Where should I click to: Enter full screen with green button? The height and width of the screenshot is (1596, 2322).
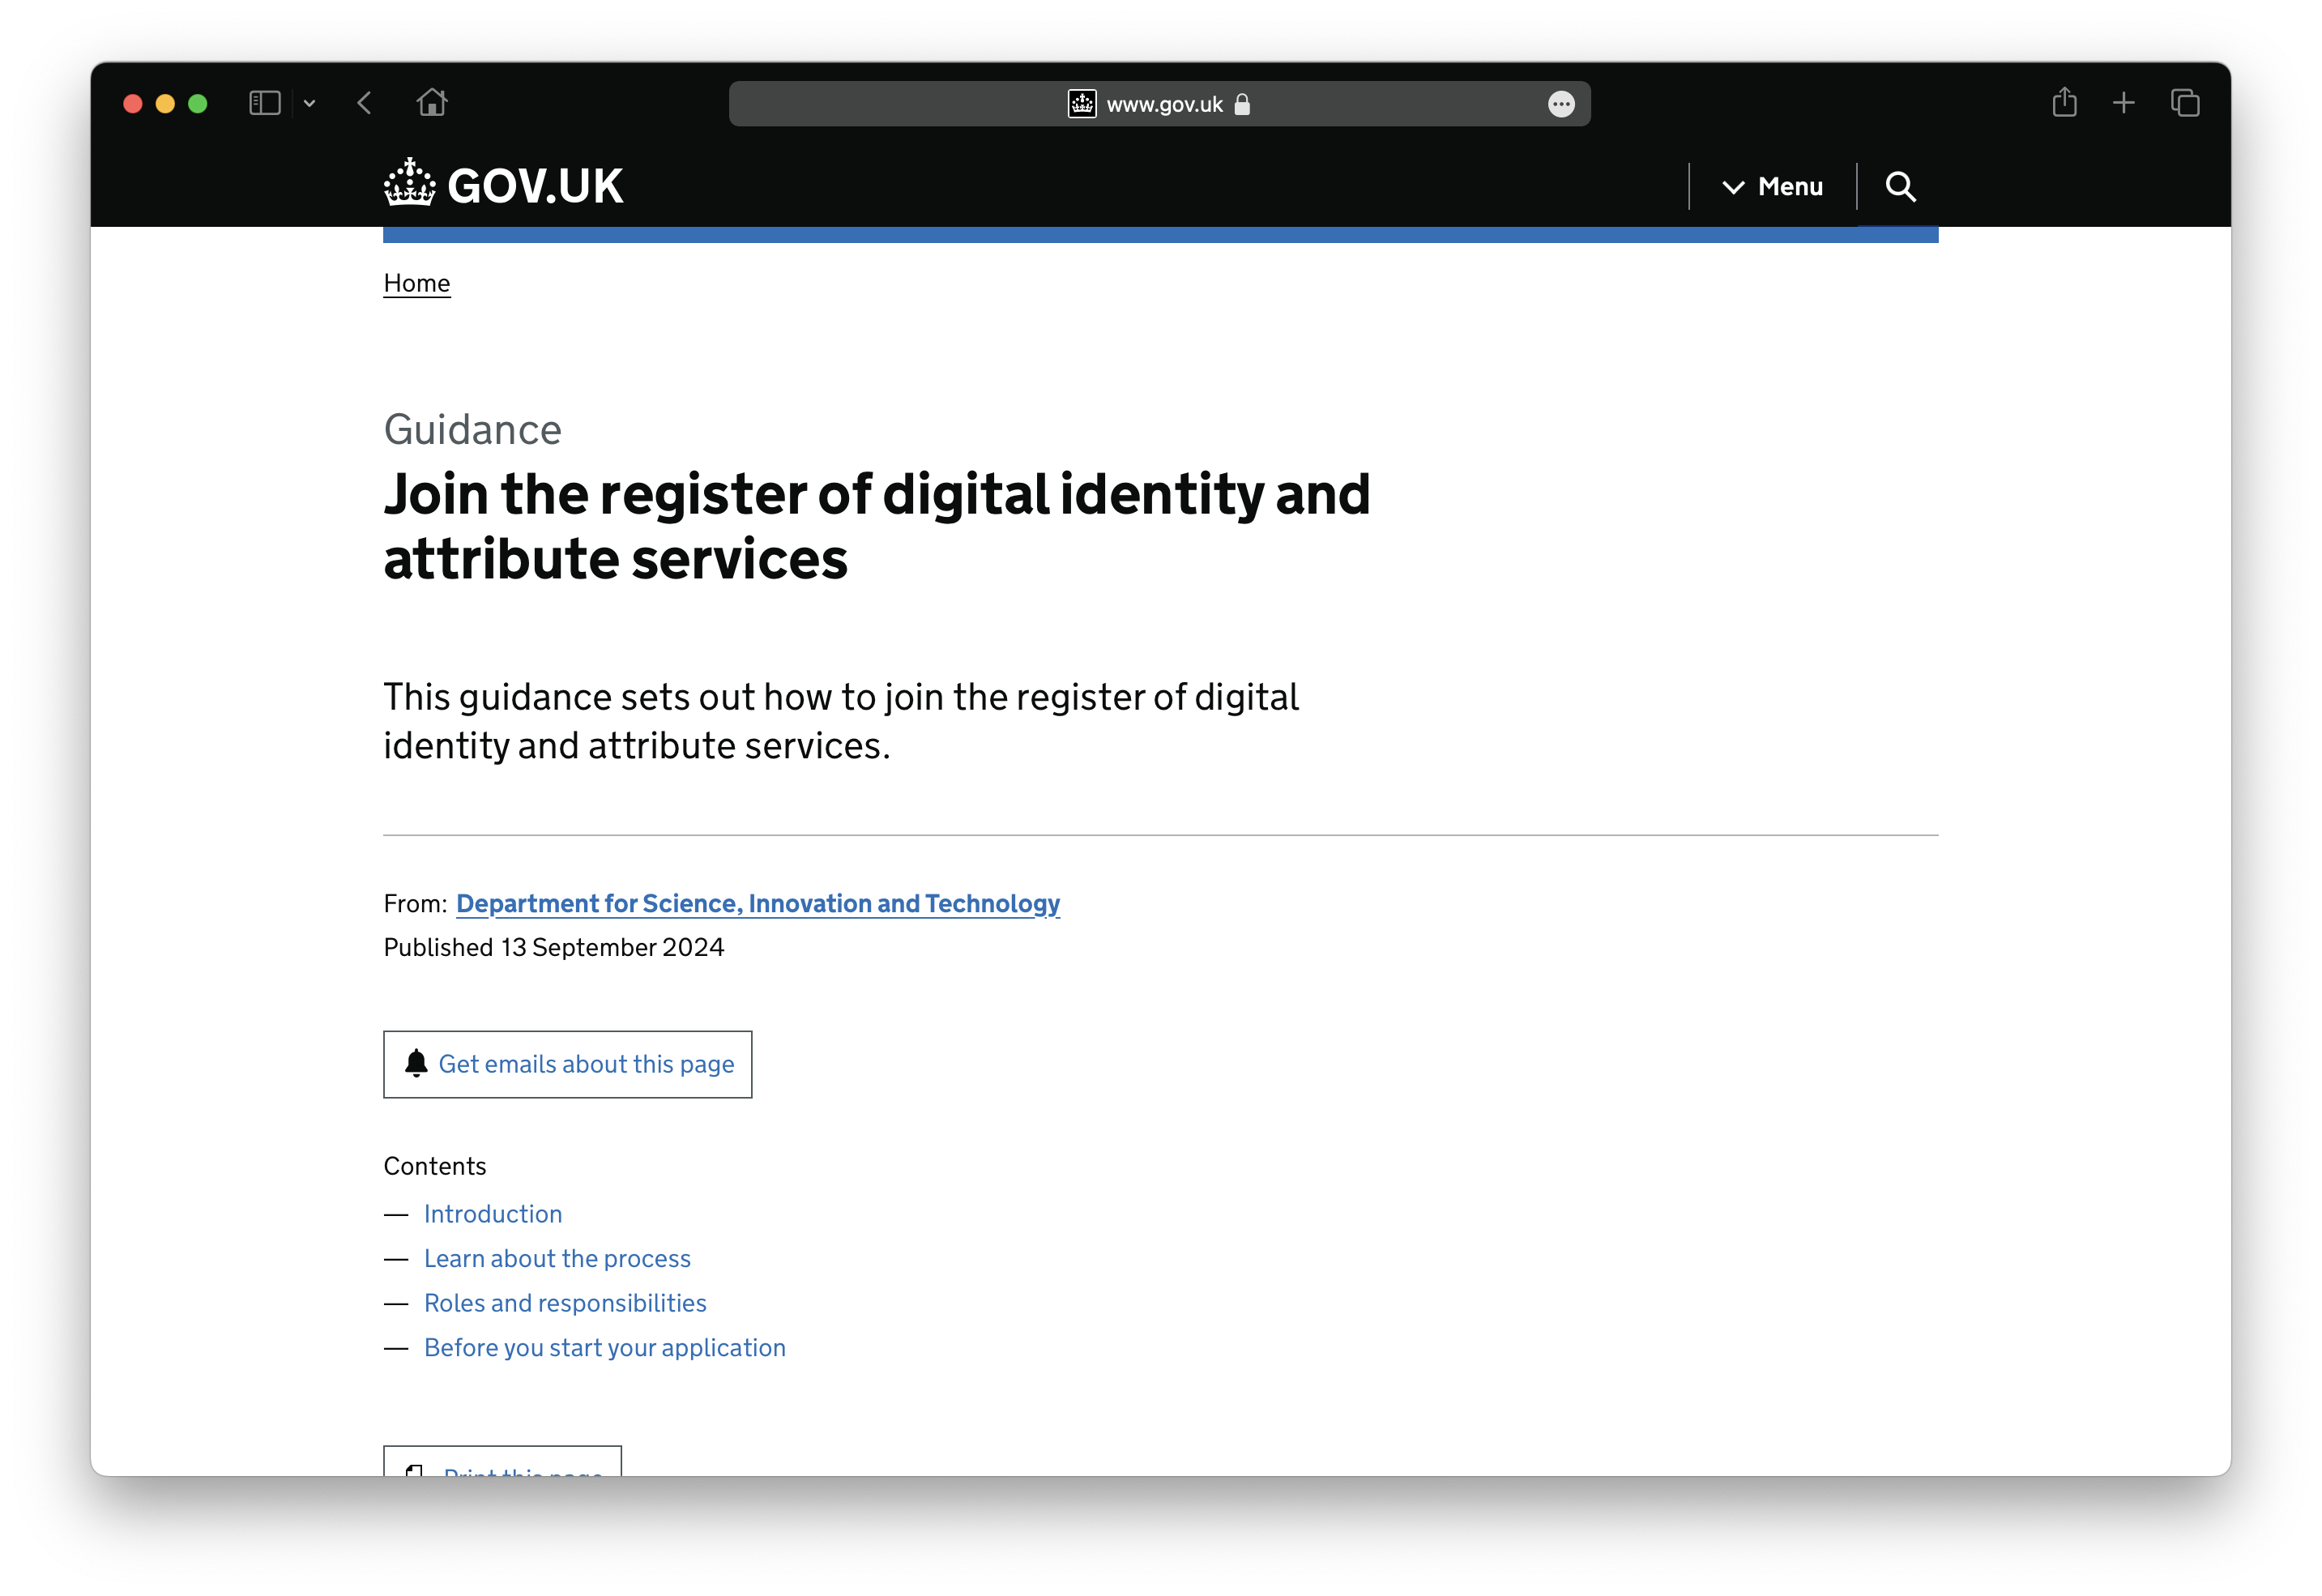click(x=198, y=103)
